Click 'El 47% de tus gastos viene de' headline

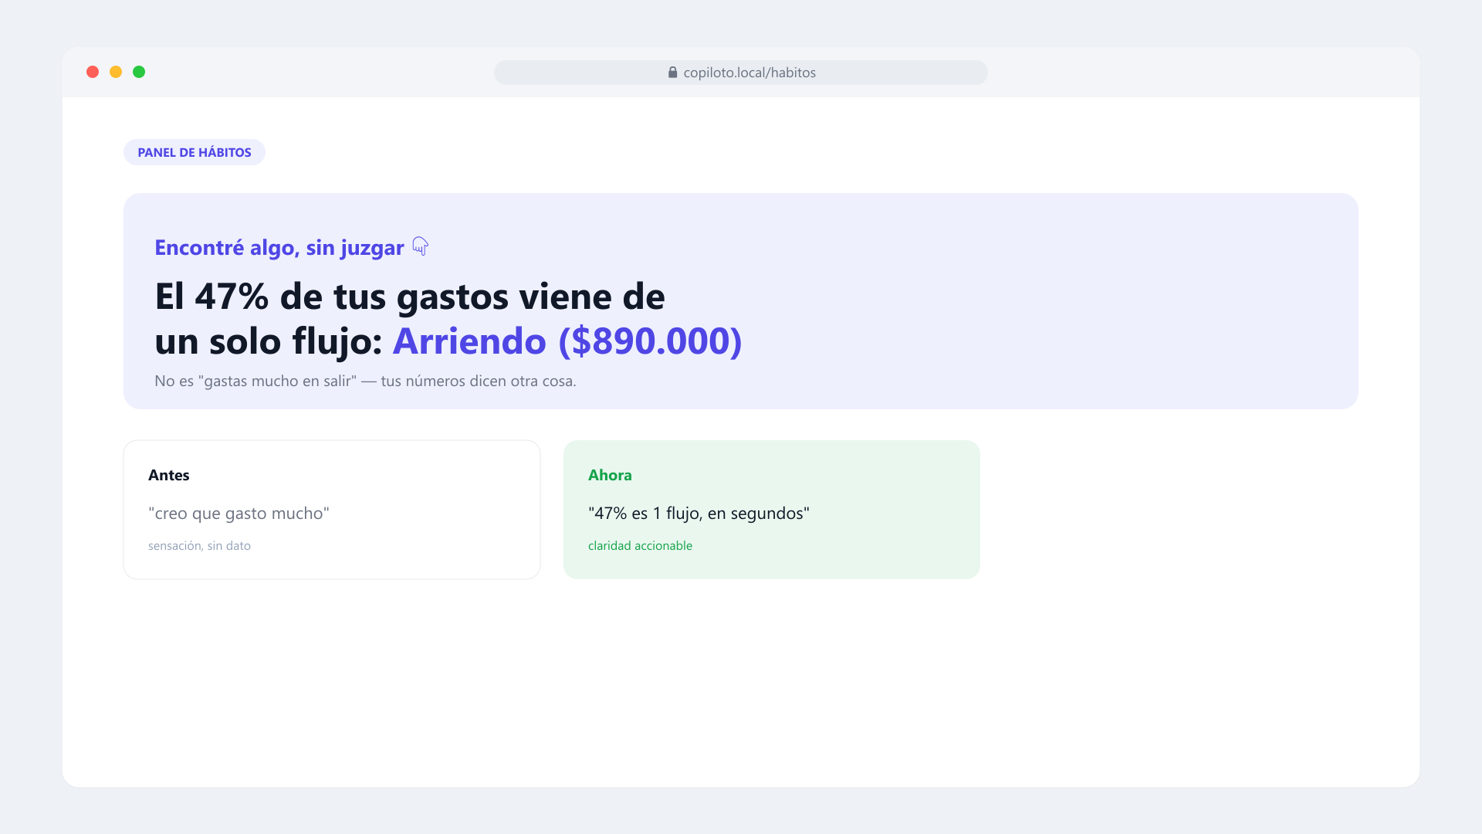[x=410, y=296]
